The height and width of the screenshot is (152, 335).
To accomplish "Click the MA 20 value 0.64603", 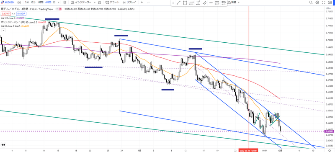I will coord(26,26).
